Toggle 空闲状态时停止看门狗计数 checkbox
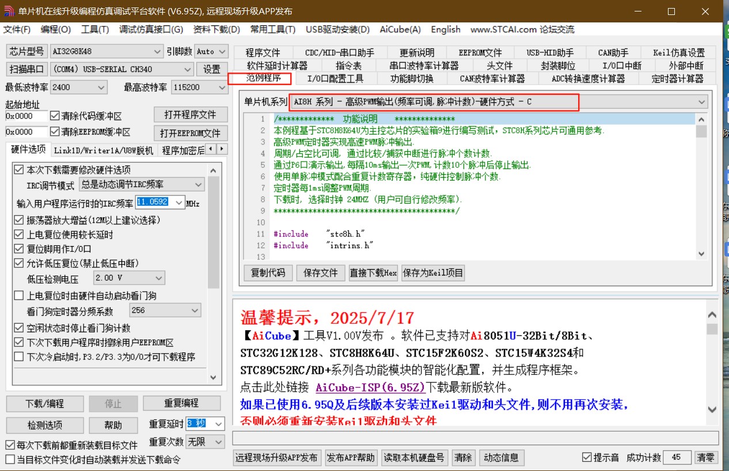The image size is (729, 471). coord(18,328)
